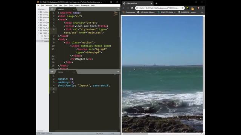Open the Preferences menu
Image resolution: width=241 pixels, height=135 pixels.
click(x=85, y=5)
